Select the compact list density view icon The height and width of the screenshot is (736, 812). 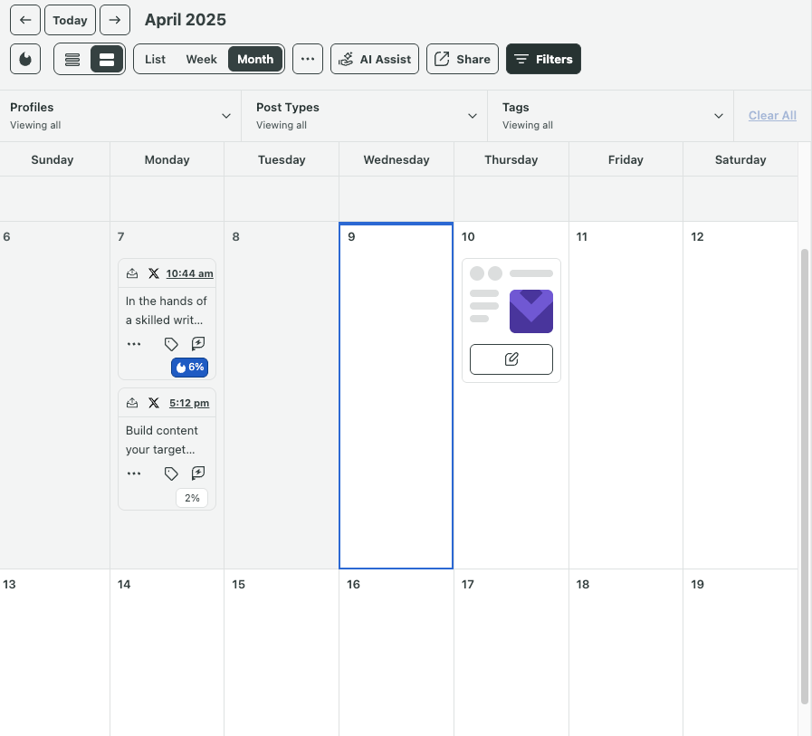click(x=72, y=59)
